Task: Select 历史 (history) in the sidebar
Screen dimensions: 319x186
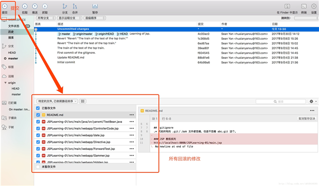Action: click(x=11, y=32)
